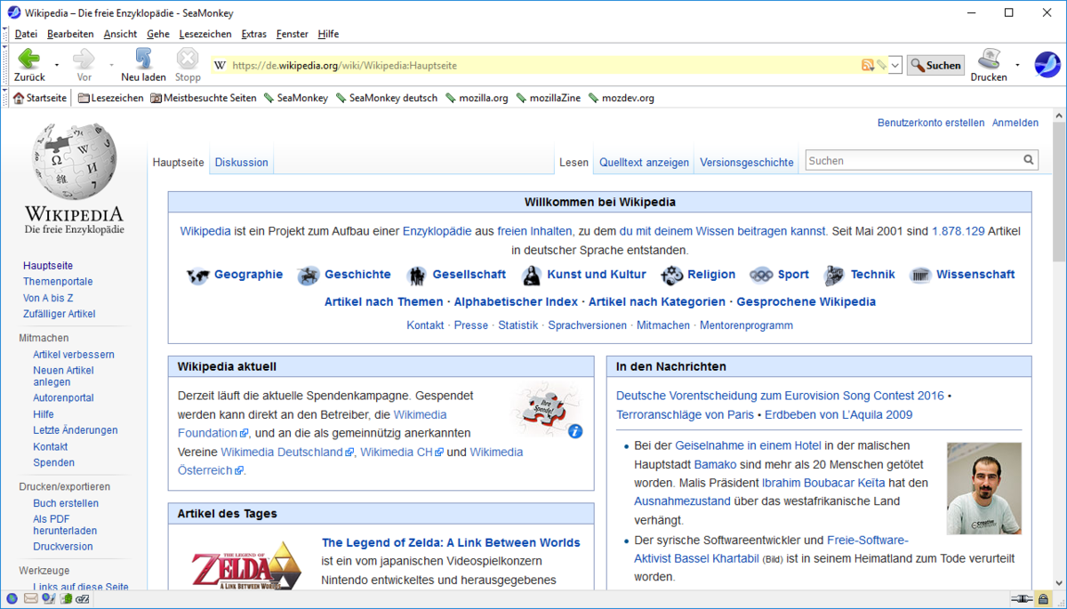Click the Bassel Khartabil photo thumbnail

click(984, 488)
